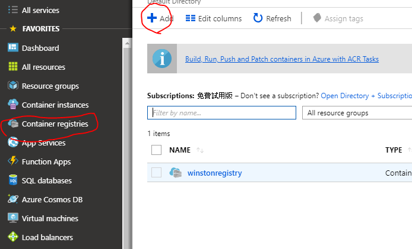Open Container registries in sidebar
The height and width of the screenshot is (249, 412).
point(55,124)
